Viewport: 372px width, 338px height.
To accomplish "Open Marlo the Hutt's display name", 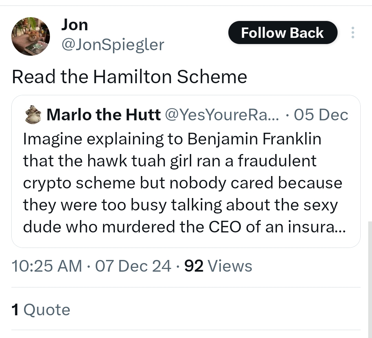I will [103, 115].
